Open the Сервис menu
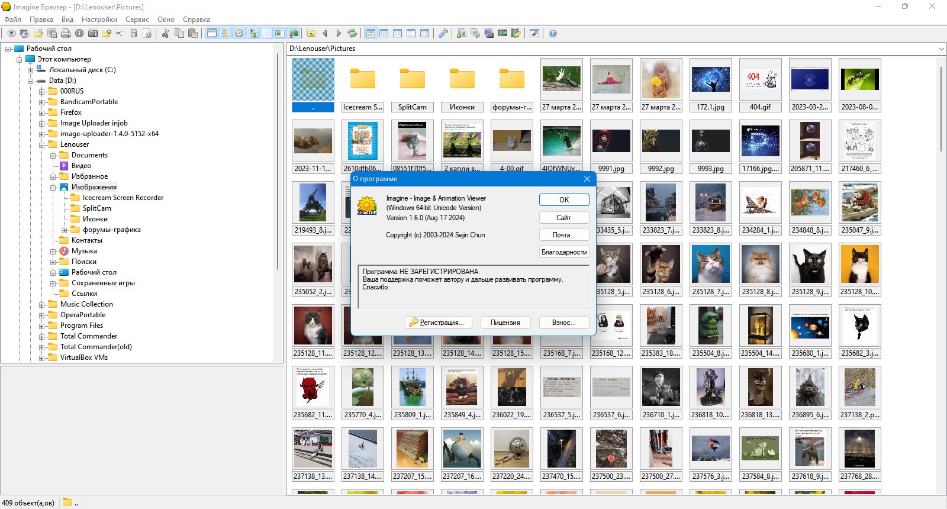 pyautogui.click(x=137, y=20)
